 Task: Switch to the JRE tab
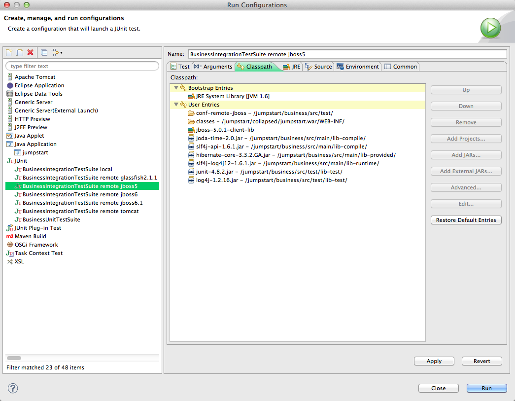pos(292,67)
